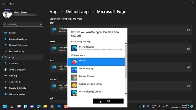Click Settings gear on taskbar

(x=52, y=106)
